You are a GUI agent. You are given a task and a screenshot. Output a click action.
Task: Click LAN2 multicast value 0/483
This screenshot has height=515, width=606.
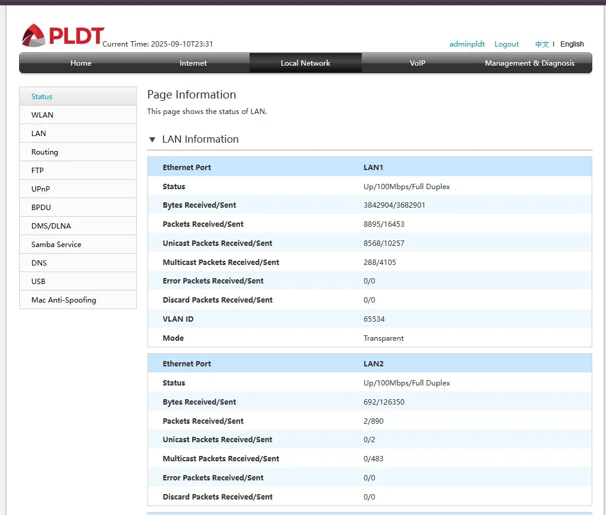(x=373, y=458)
